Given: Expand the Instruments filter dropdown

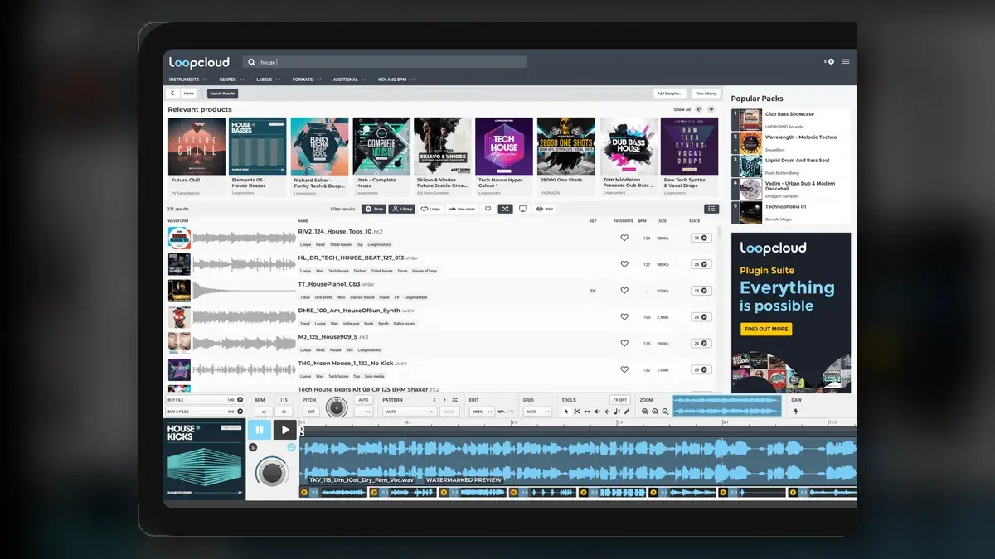Looking at the screenshot, I should click(187, 80).
